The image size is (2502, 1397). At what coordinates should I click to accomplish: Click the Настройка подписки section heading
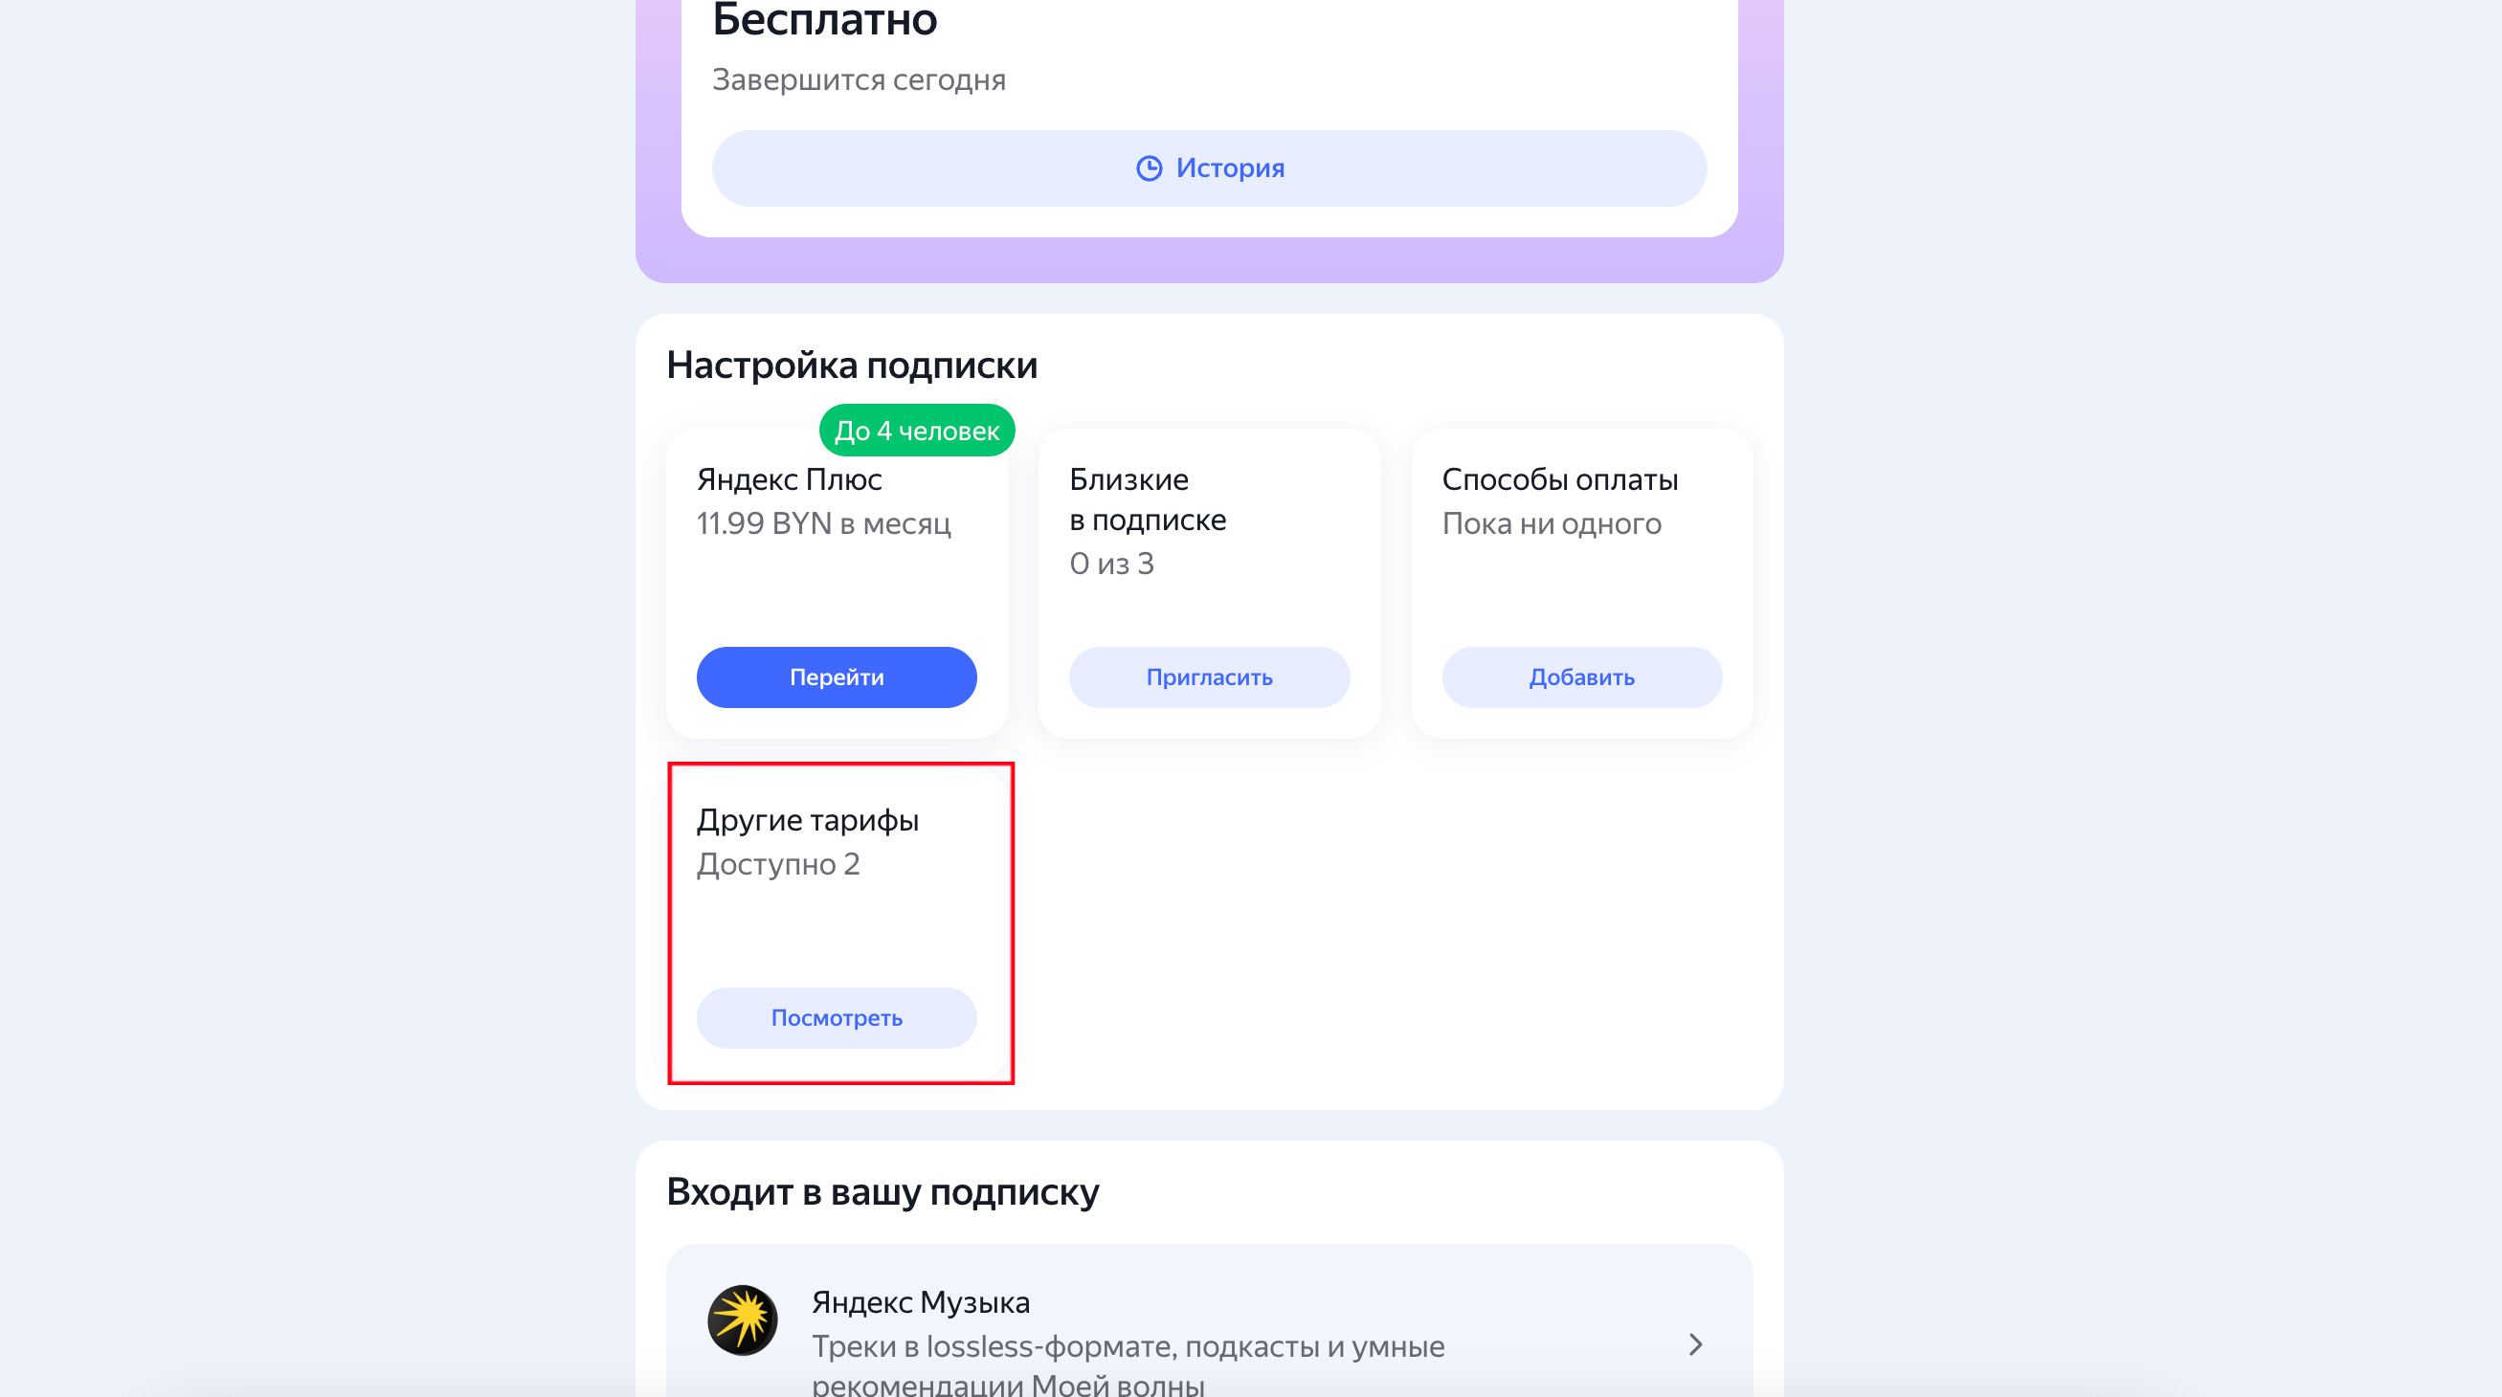click(851, 365)
